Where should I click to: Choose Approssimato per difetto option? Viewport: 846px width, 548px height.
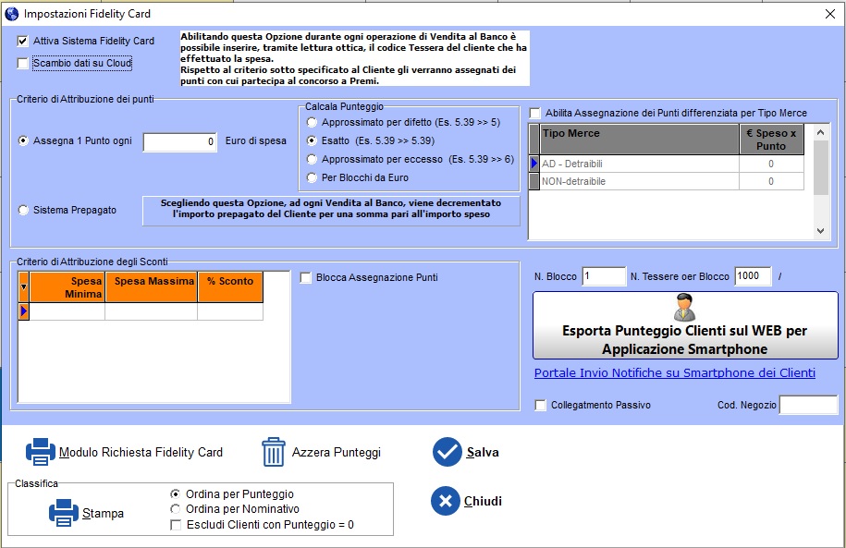click(x=312, y=122)
